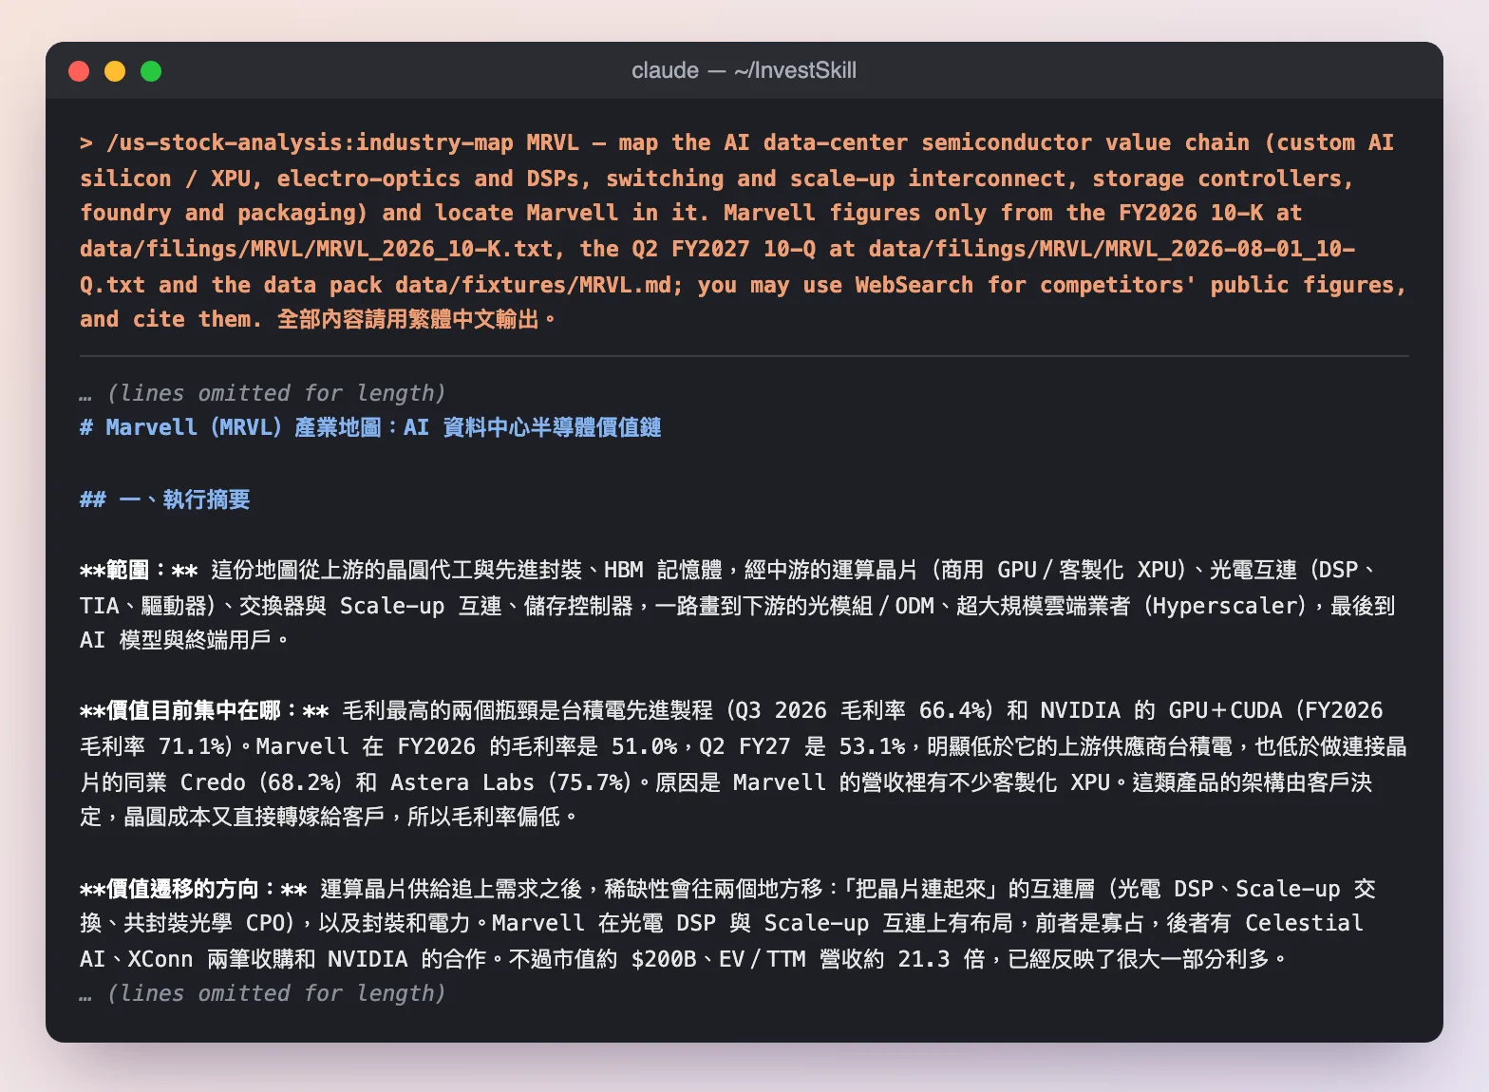Image resolution: width=1489 pixels, height=1092 pixels.
Task: Click the heading "# Marvell (MRVL) 產業地圖"
Action: (233, 427)
